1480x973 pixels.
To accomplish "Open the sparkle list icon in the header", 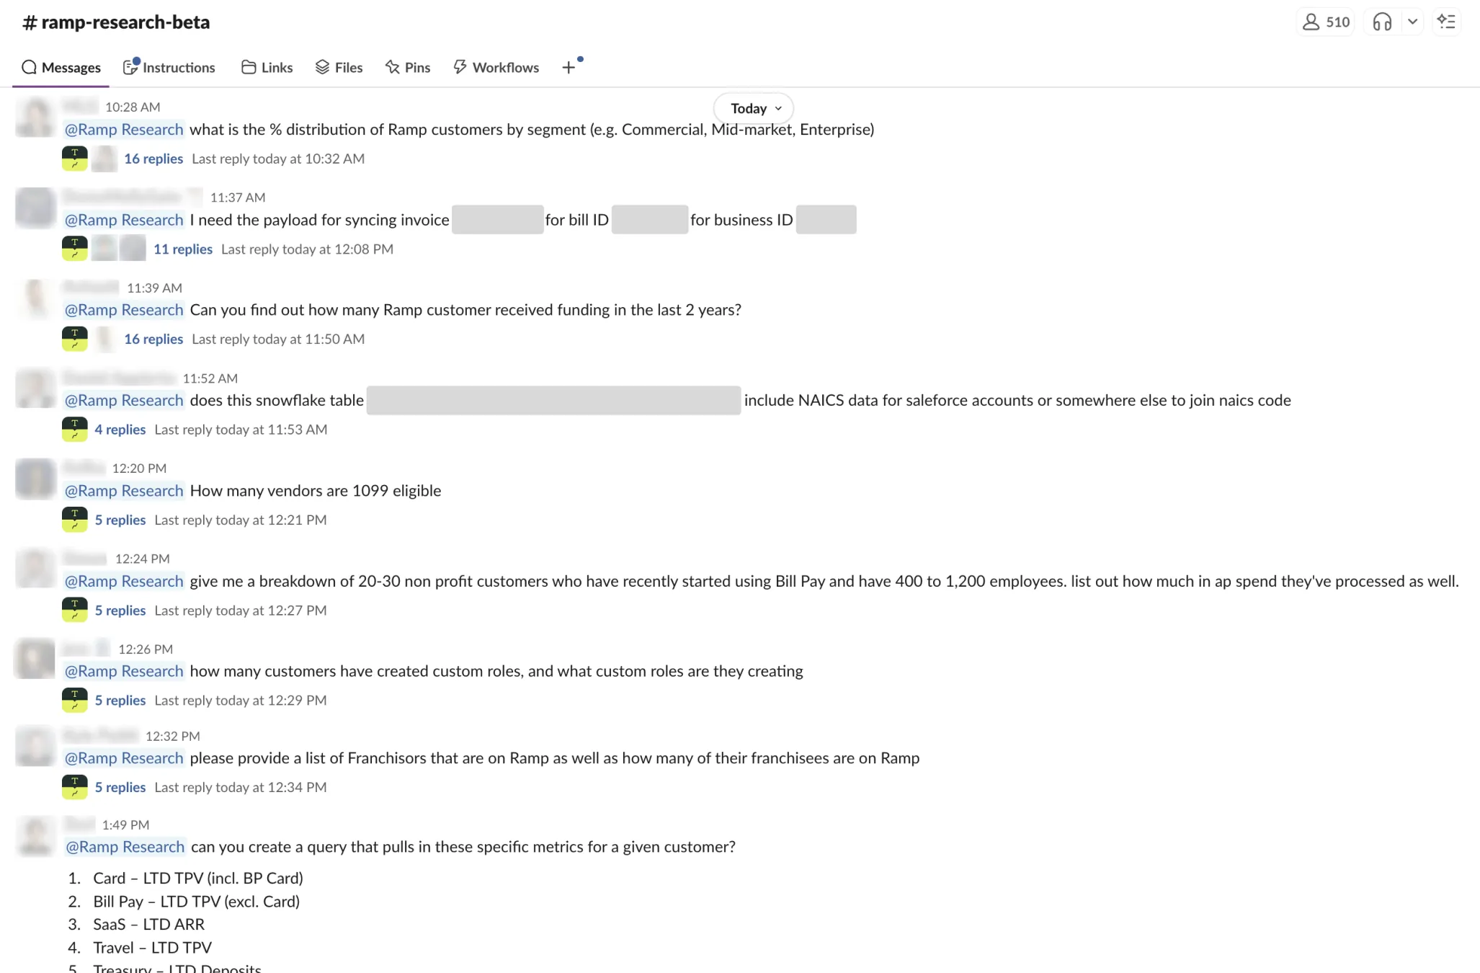I will (x=1447, y=22).
